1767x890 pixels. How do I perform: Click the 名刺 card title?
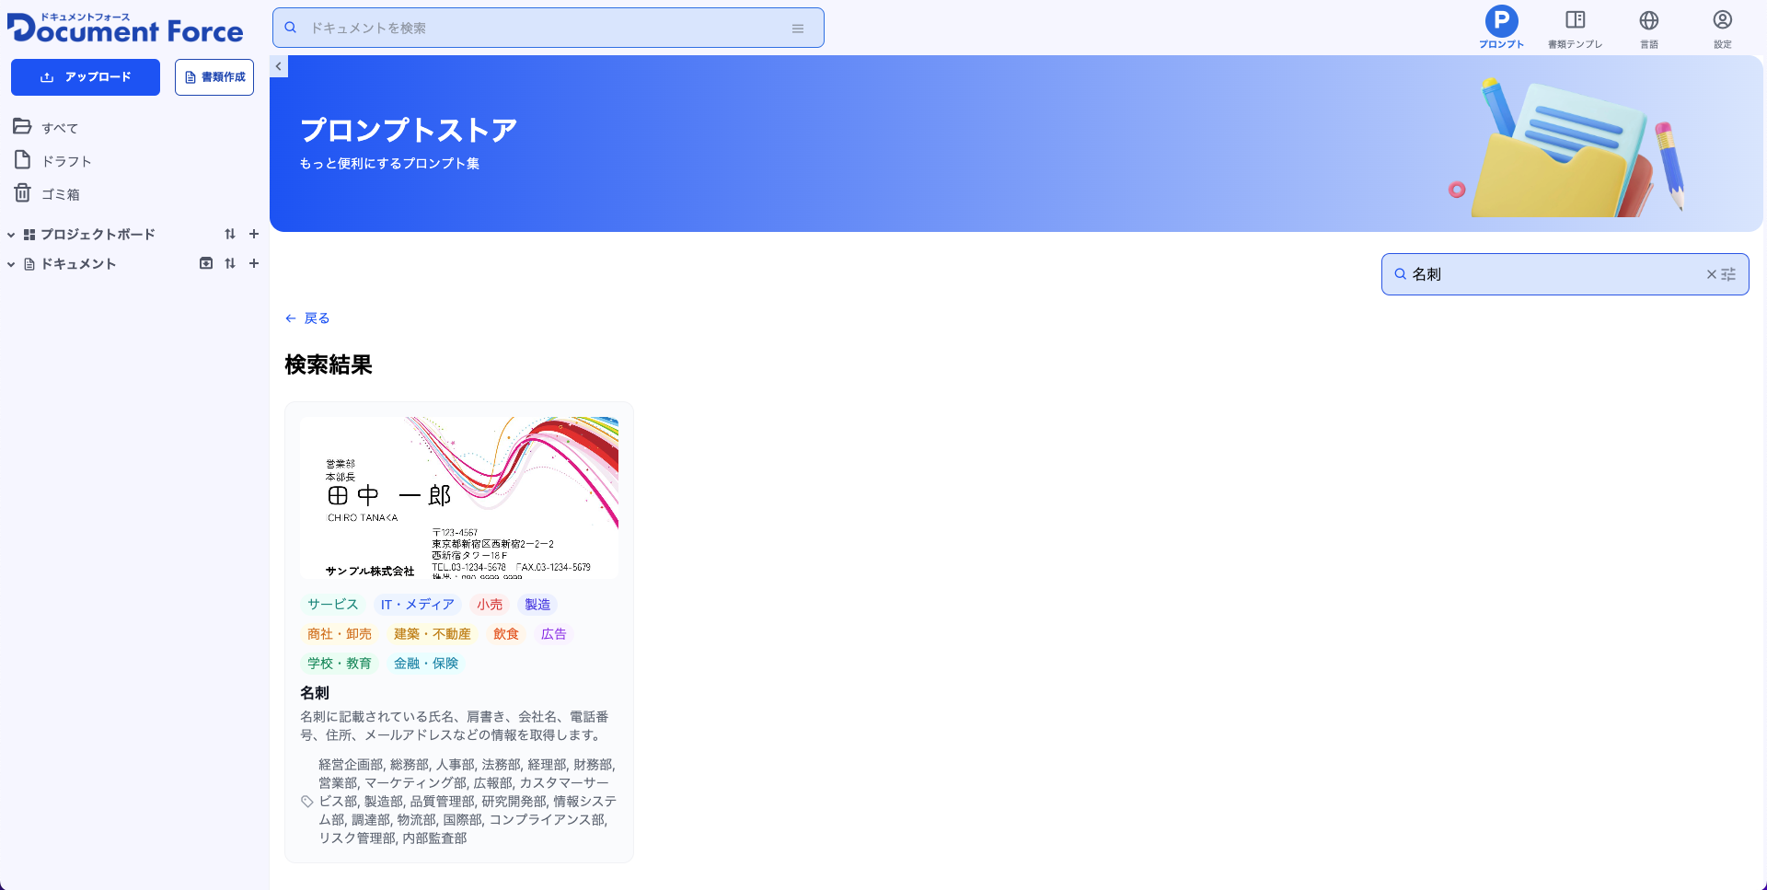pos(315,693)
